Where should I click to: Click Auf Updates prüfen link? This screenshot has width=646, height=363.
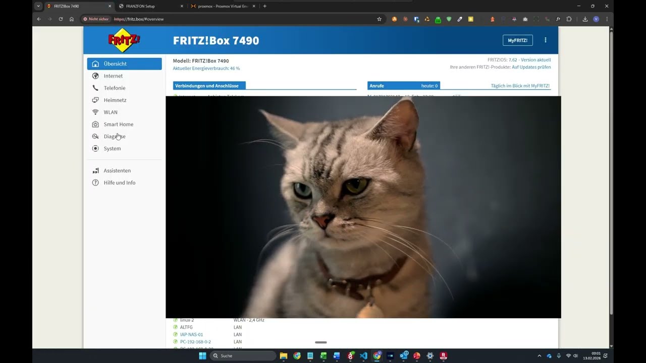click(531, 67)
